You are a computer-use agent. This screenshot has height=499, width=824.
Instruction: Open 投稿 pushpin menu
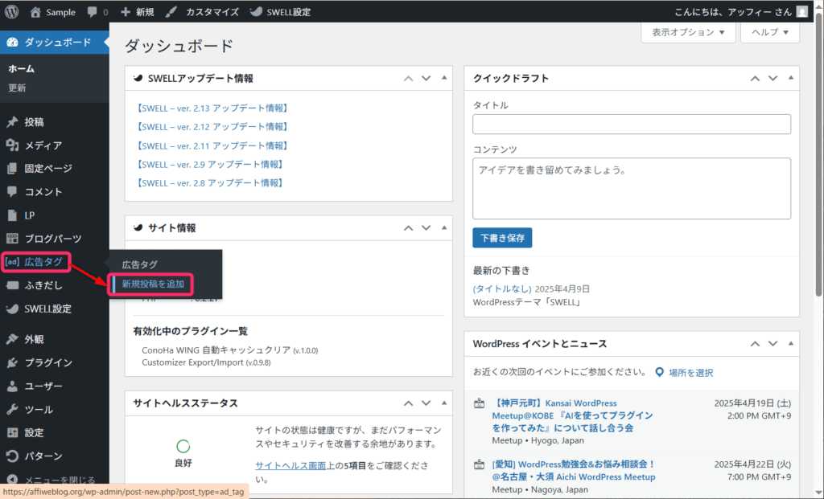pos(12,121)
